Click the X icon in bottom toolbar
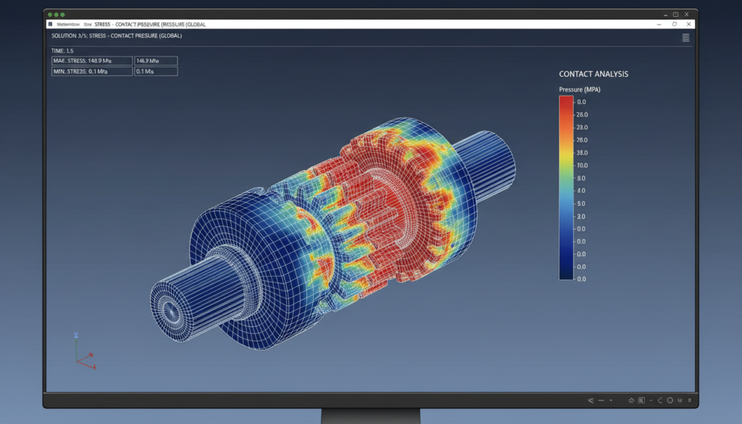The image size is (742, 424). pyautogui.click(x=690, y=400)
